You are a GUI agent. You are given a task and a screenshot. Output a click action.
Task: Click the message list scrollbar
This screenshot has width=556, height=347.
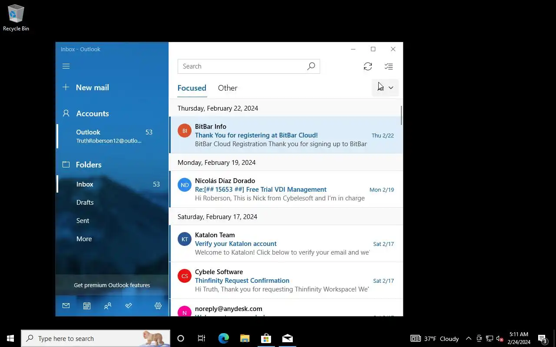401,115
